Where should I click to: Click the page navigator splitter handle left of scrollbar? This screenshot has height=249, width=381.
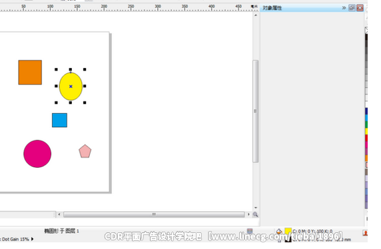[55, 214]
